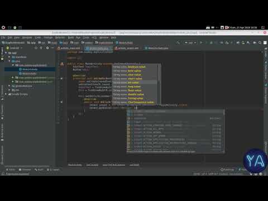Expand the manifests folder

(9, 57)
